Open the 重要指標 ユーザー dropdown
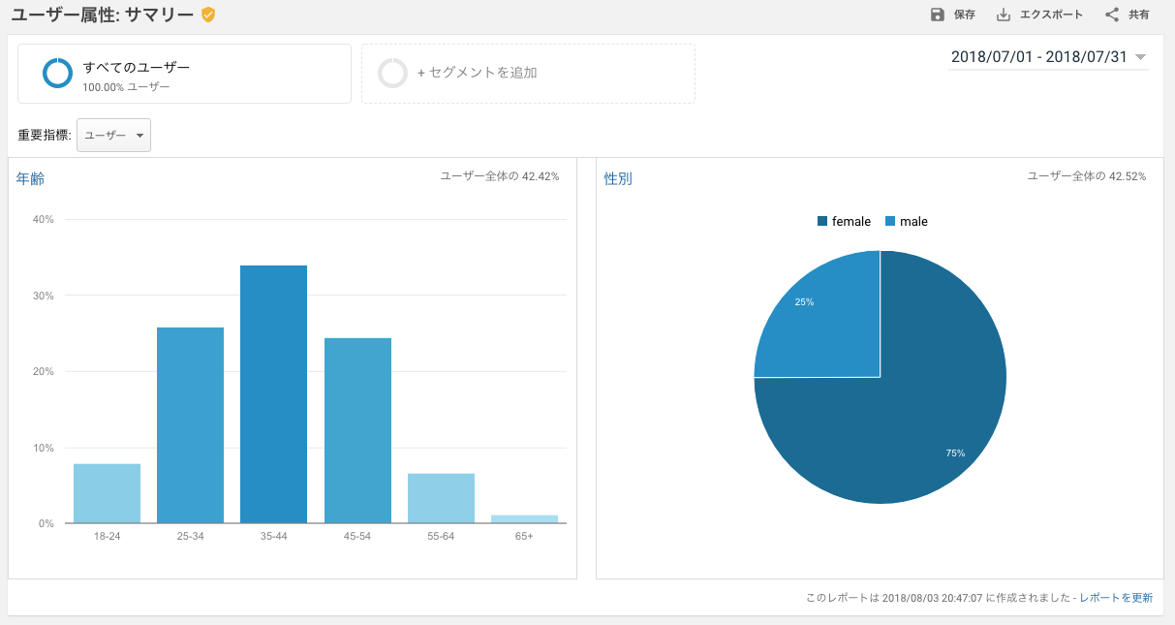This screenshot has width=1175, height=625. 113,136
